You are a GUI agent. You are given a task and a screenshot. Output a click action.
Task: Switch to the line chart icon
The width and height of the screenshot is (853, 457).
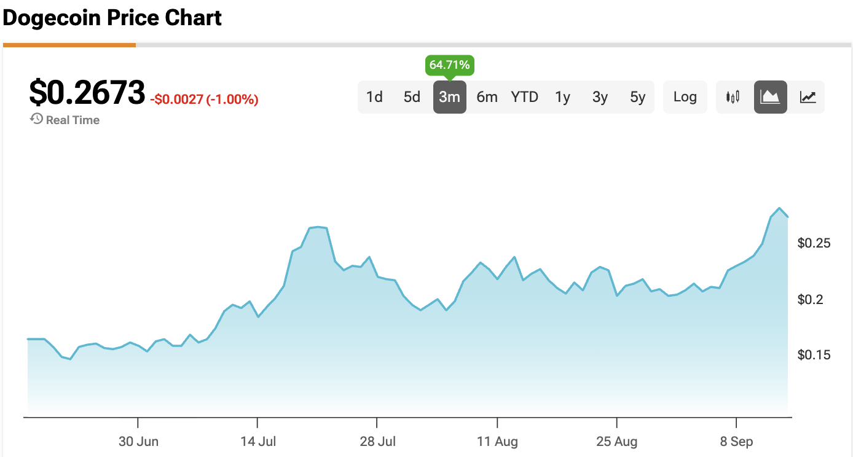807,96
